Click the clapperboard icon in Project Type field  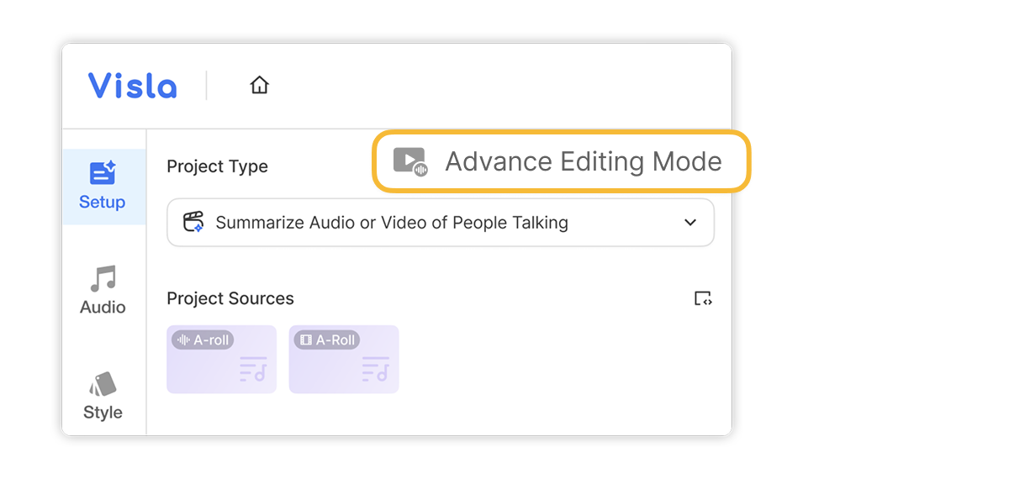tap(193, 223)
